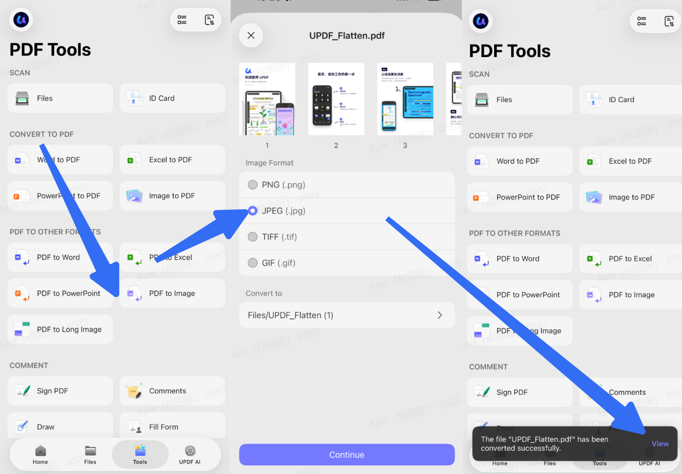Go to Home tab in left panel
Image resolution: width=682 pixels, height=474 pixels.
[40, 455]
